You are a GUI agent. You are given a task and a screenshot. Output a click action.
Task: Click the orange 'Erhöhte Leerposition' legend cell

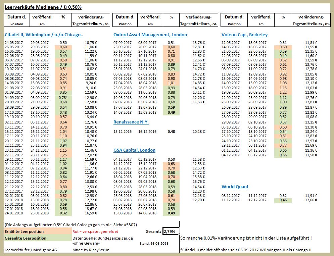tap(38, 232)
